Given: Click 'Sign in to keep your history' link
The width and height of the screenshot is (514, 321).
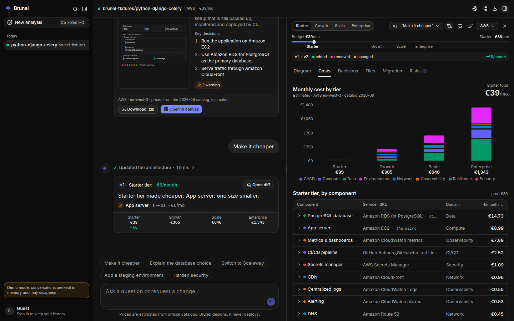Looking at the screenshot, I should pyautogui.click(x=41, y=314).
